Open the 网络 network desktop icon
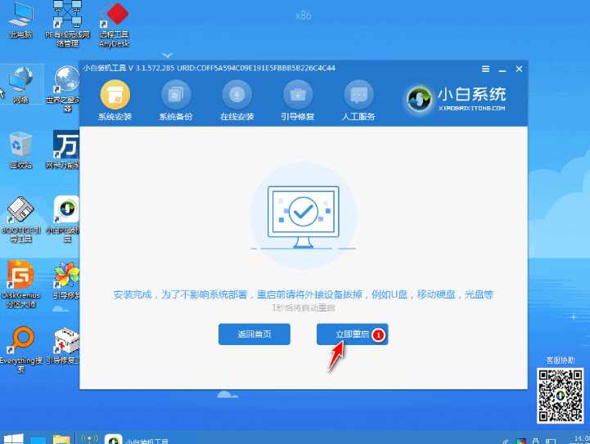The width and height of the screenshot is (590, 444). click(20, 84)
